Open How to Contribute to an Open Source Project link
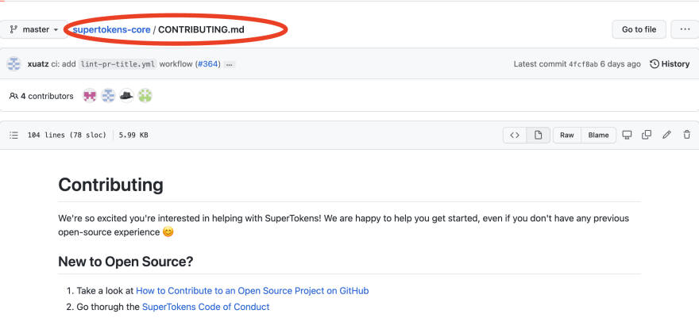 point(253,291)
